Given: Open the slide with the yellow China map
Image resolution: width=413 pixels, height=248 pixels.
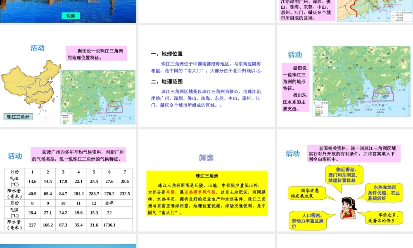Looking at the screenshot, I should 68,76.
